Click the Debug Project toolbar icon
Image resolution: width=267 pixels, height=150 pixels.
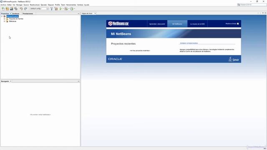[x=66, y=9]
